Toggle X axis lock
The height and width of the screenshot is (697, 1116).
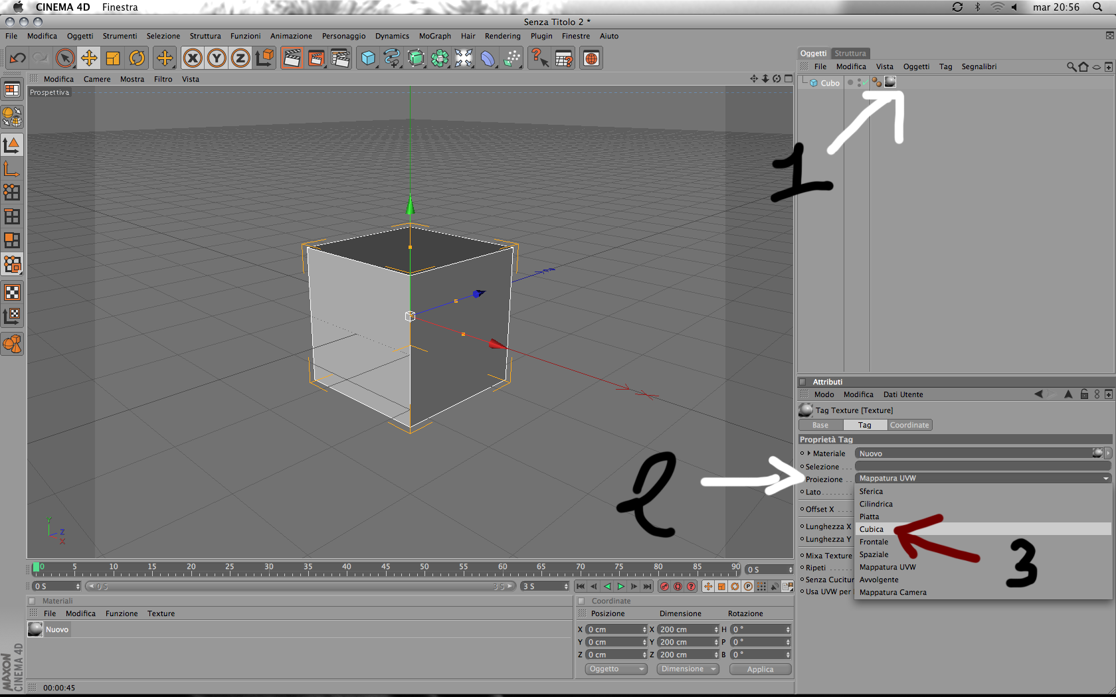coord(193,58)
